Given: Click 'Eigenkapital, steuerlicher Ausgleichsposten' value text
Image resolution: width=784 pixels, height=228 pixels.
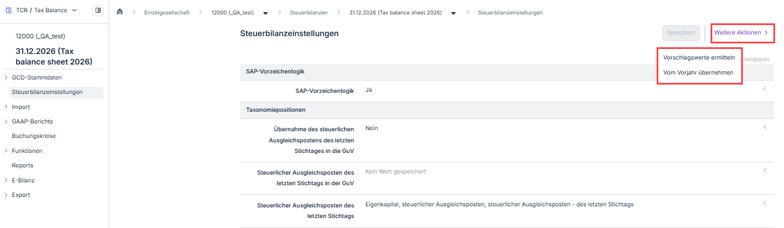Looking at the screenshot, I should point(499,204).
